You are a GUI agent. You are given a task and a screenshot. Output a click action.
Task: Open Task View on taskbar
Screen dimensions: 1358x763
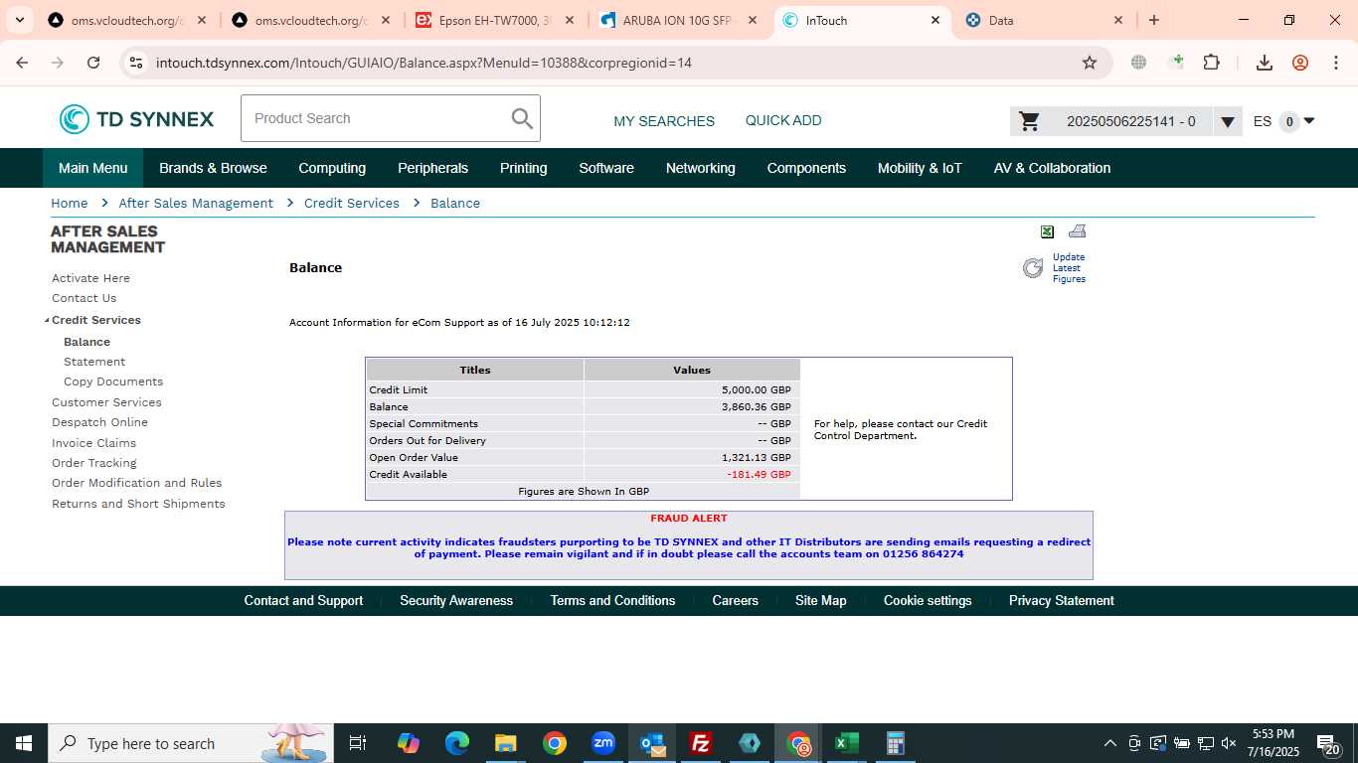(358, 743)
